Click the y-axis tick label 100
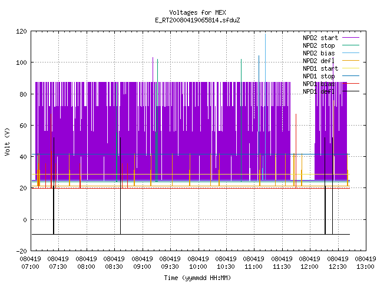This screenshot has width=377, height=283. pyautogui.click(x=21, y=62)
